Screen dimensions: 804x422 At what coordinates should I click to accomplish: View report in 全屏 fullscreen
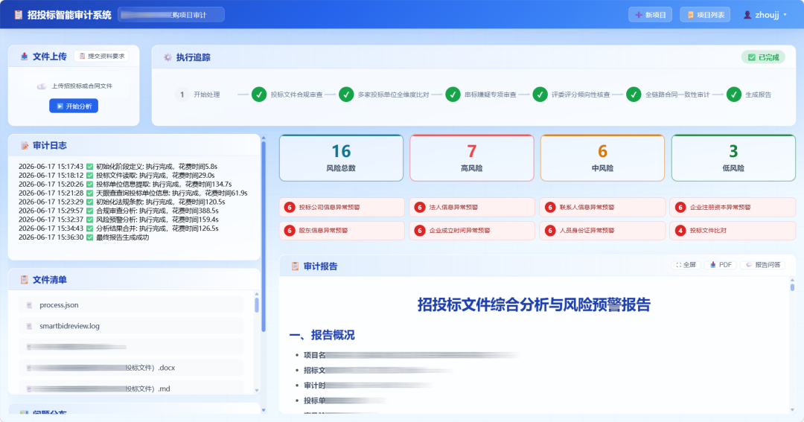[686, 265]
